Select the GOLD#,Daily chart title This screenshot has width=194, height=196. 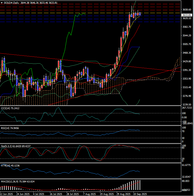(x=11, y=3)
